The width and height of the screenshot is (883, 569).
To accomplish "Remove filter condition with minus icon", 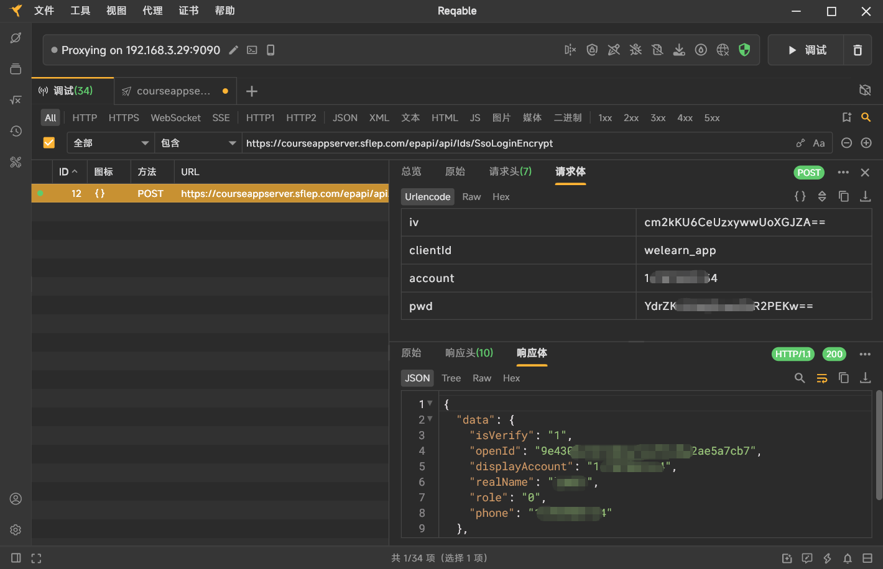I will (x=846, y=143).
